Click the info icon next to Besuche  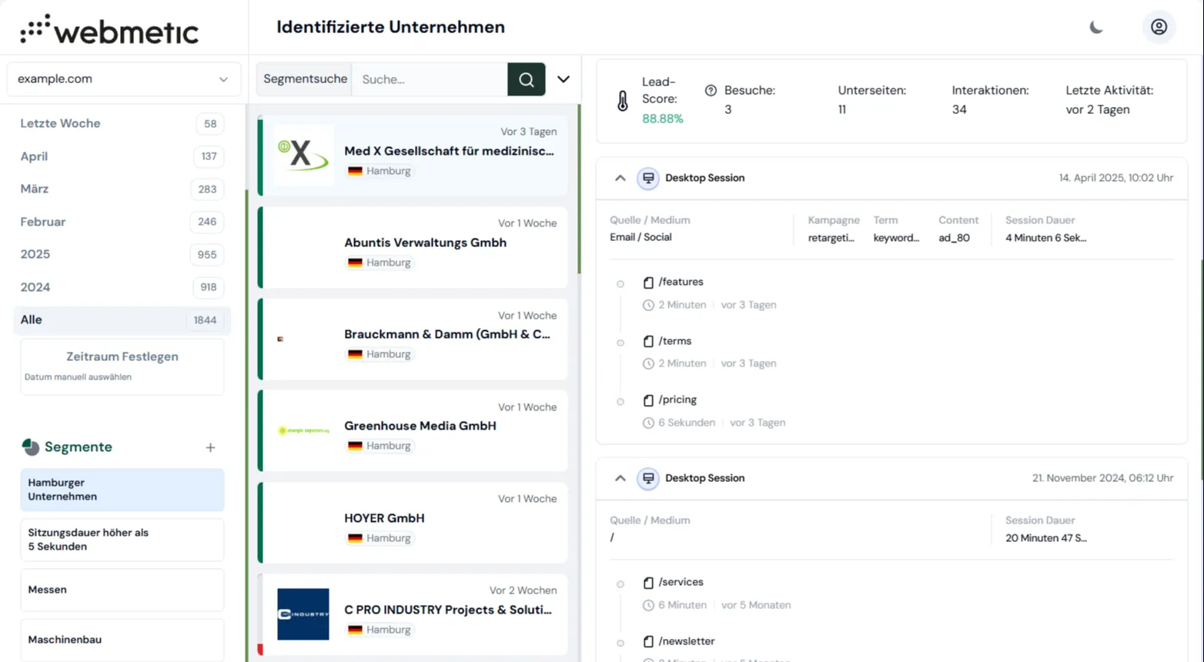(x=709, y=89)
